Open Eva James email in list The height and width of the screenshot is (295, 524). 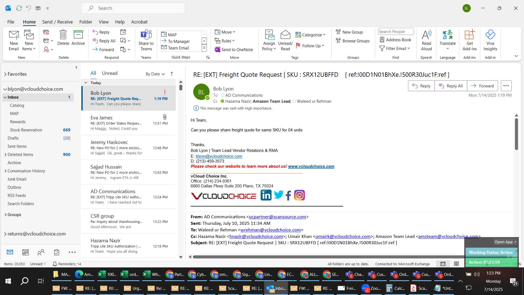[x=129, y=123]
